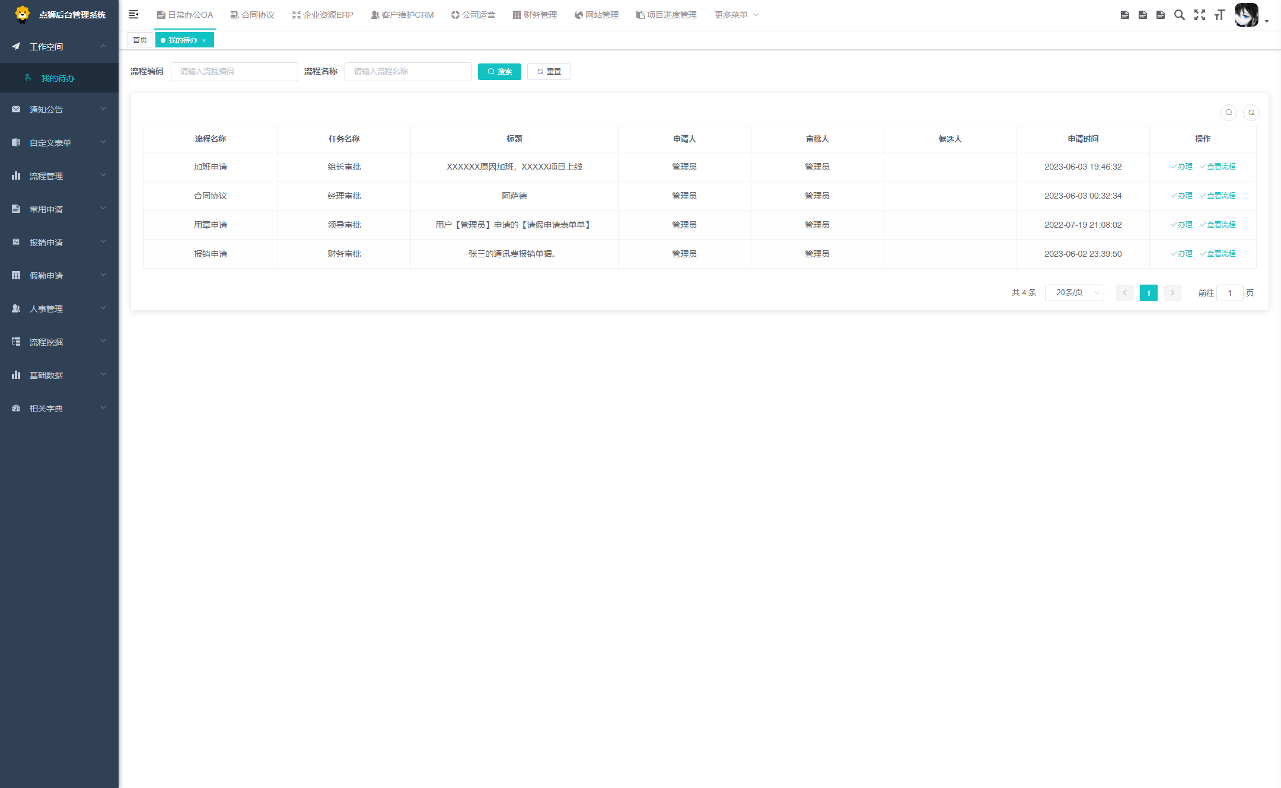Click the 重置 button

click(x=549, y=72)
